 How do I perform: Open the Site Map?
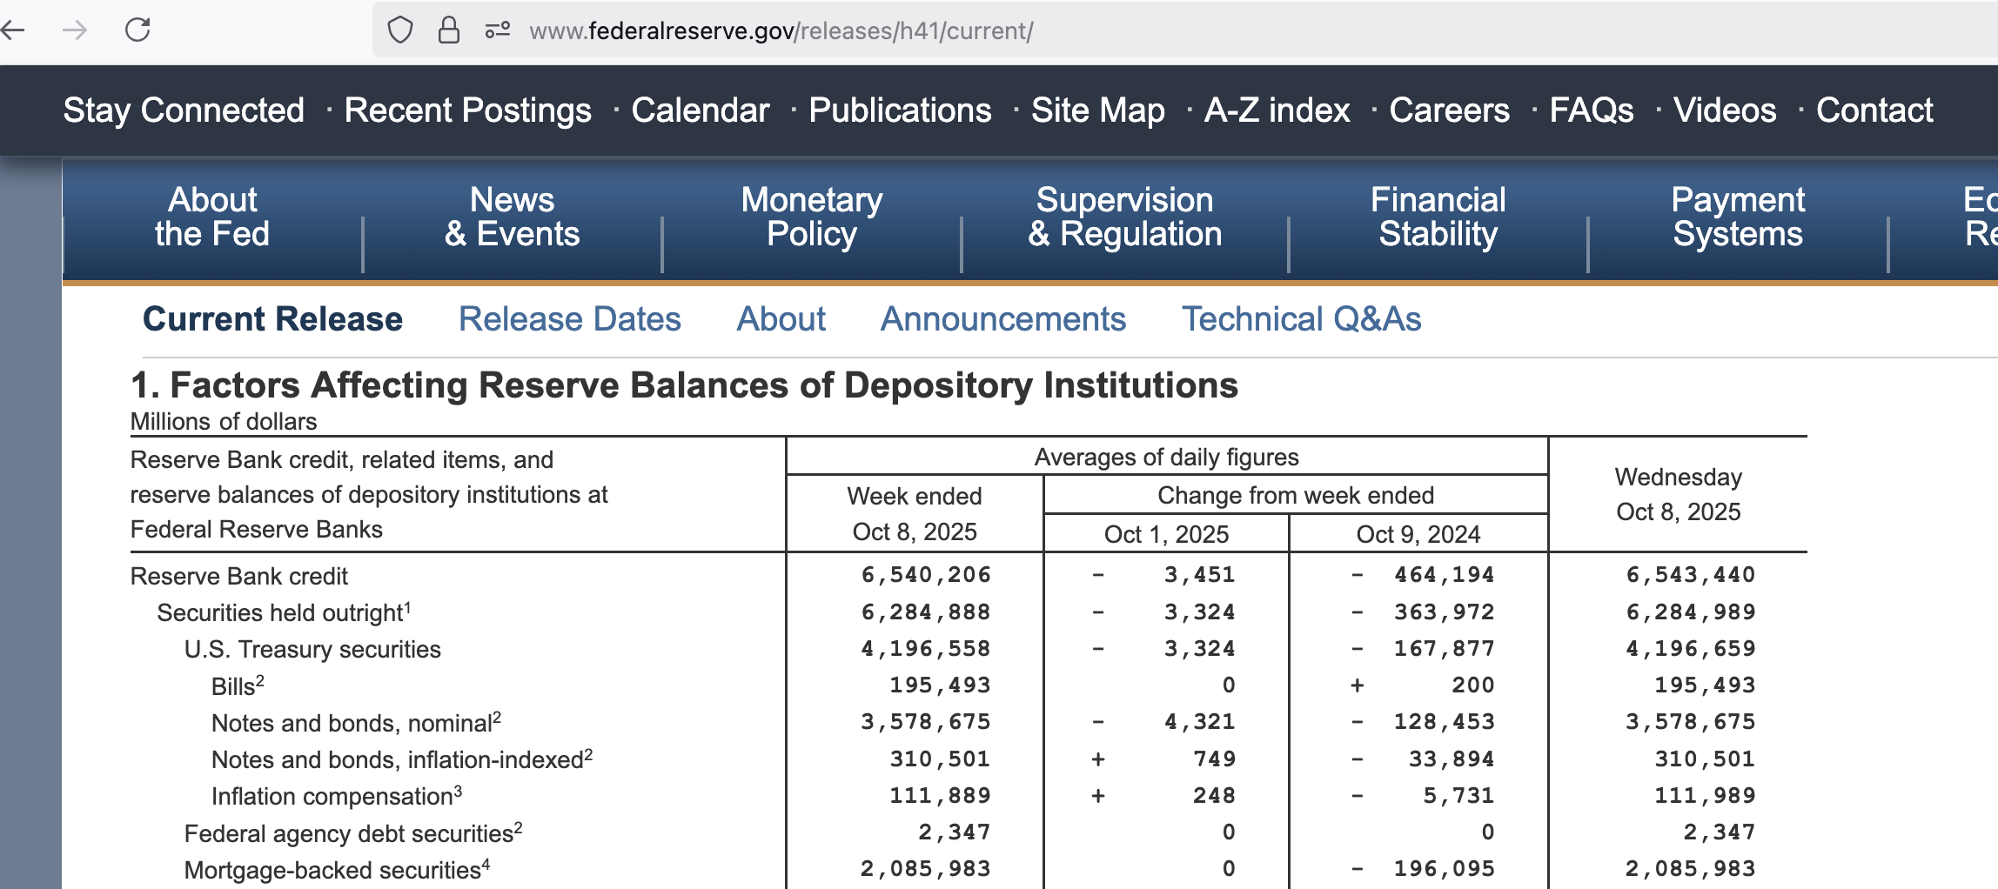[x=1098, y=110]
